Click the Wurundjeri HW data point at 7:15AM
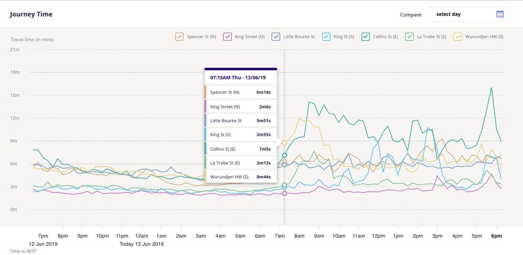Image resolution: width=523 pixels, height=255 pixels. pos(285,143)
